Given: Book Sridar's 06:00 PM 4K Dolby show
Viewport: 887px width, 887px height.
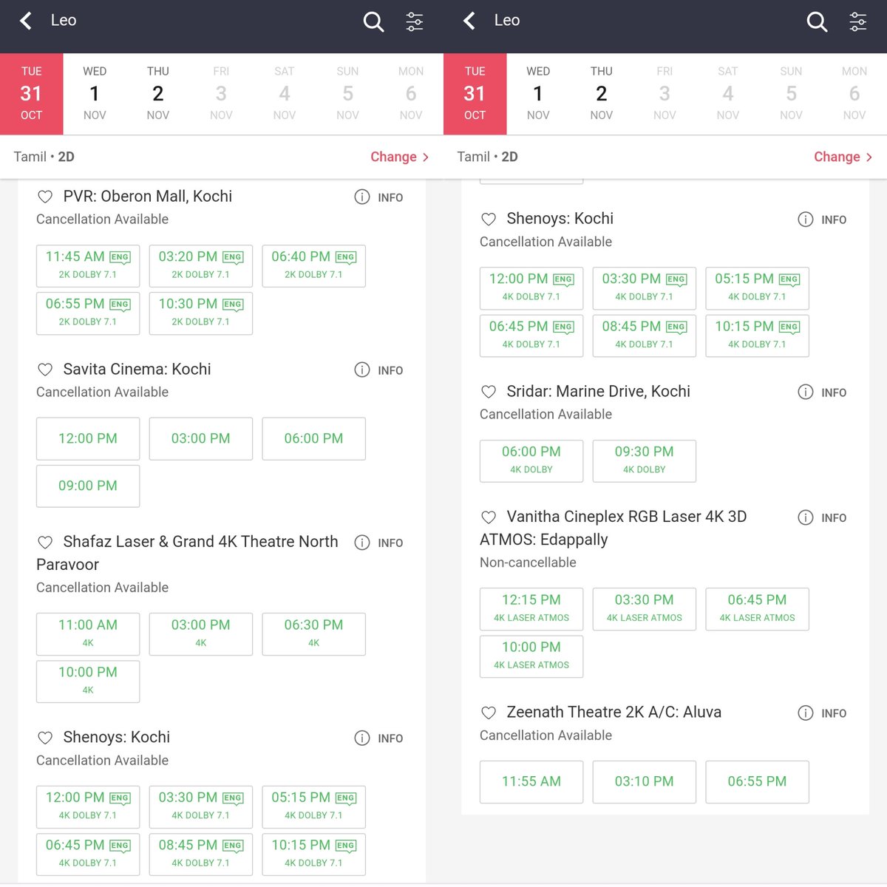Looking at the screenshot, I should tap(531, 461).
